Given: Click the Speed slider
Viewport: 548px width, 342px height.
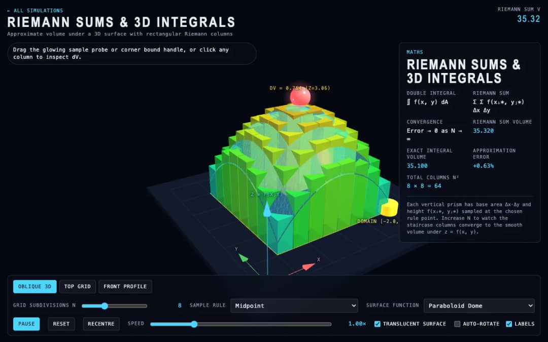Looking at the screenshot, I should (x=241, y=324).
